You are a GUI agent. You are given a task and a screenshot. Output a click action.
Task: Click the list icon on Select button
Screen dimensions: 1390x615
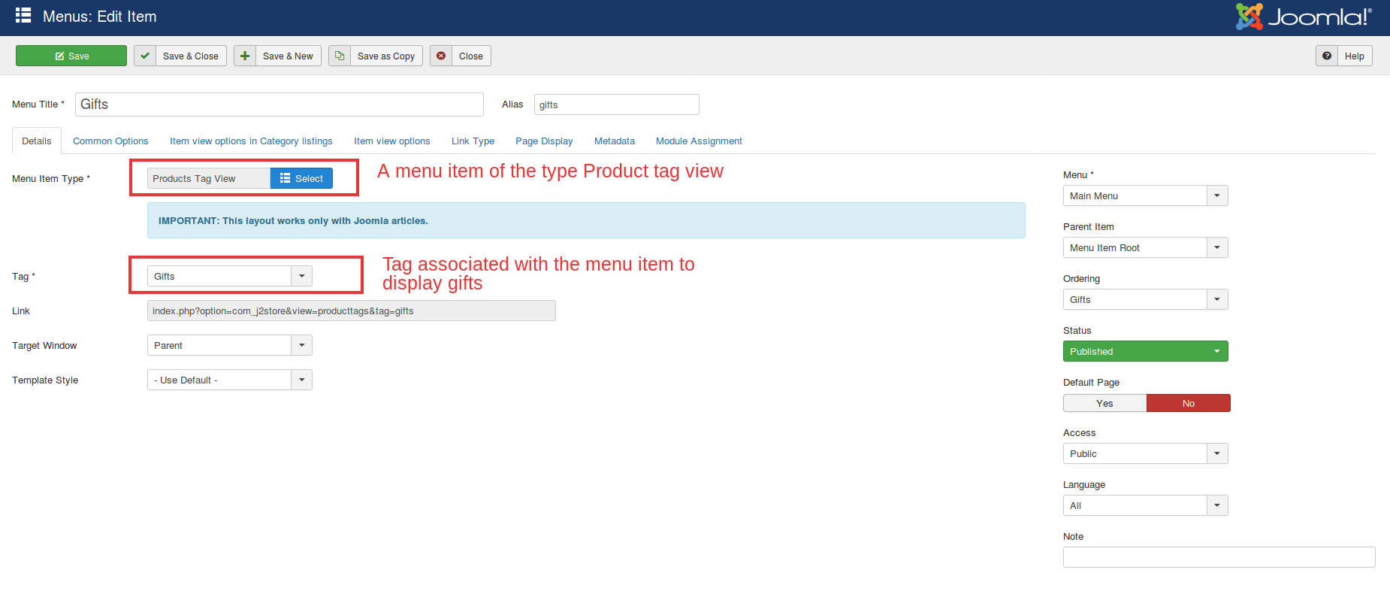285,178
